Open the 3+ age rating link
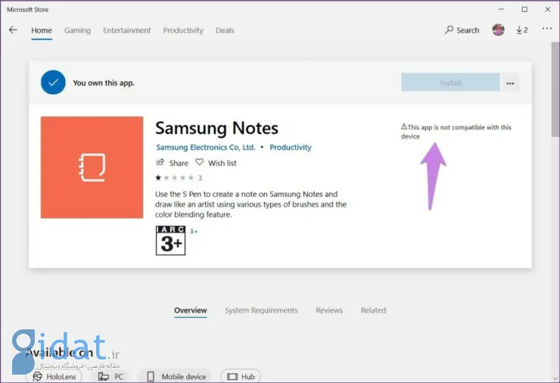Screen dimensions: 560x383 [x=194, y=231]
